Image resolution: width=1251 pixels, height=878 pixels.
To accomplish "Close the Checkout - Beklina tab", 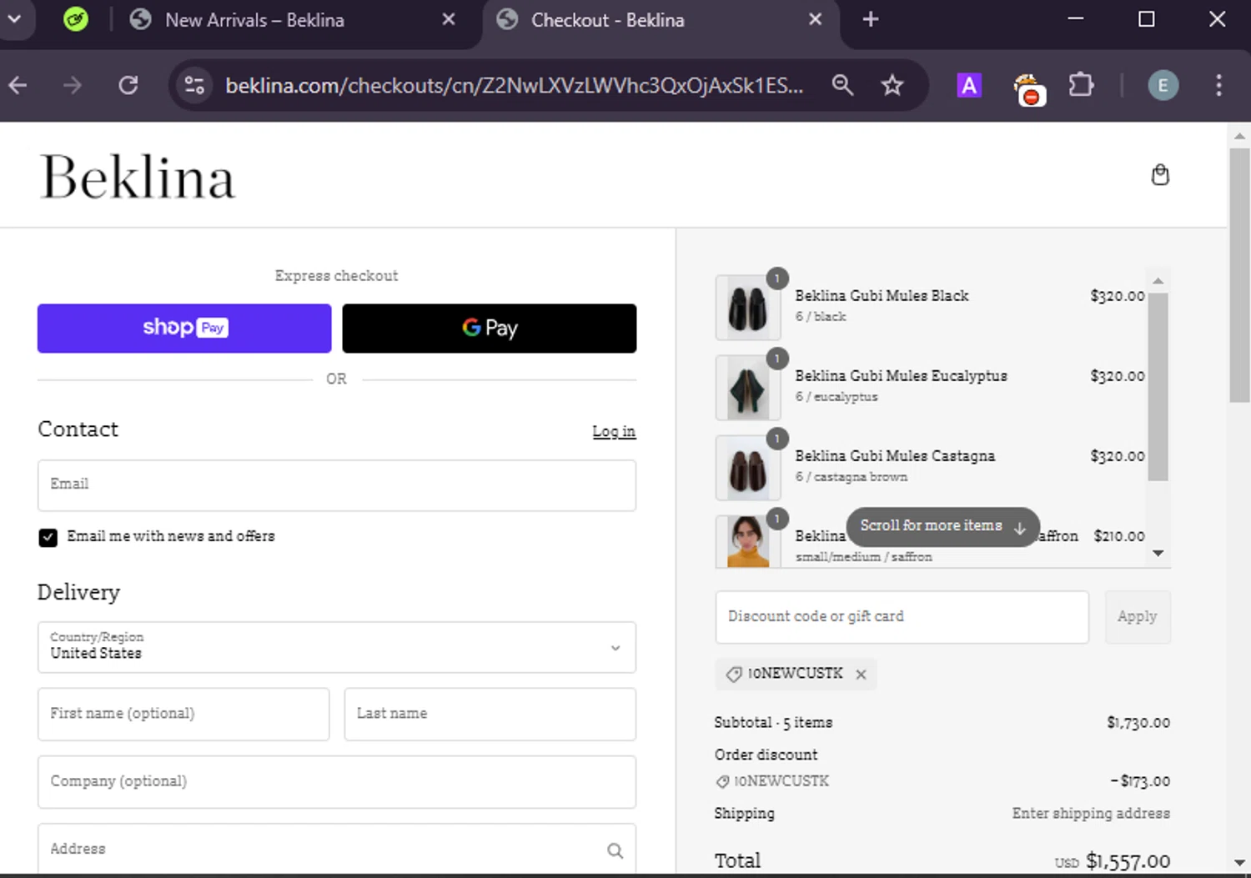I will click(815, 19).
